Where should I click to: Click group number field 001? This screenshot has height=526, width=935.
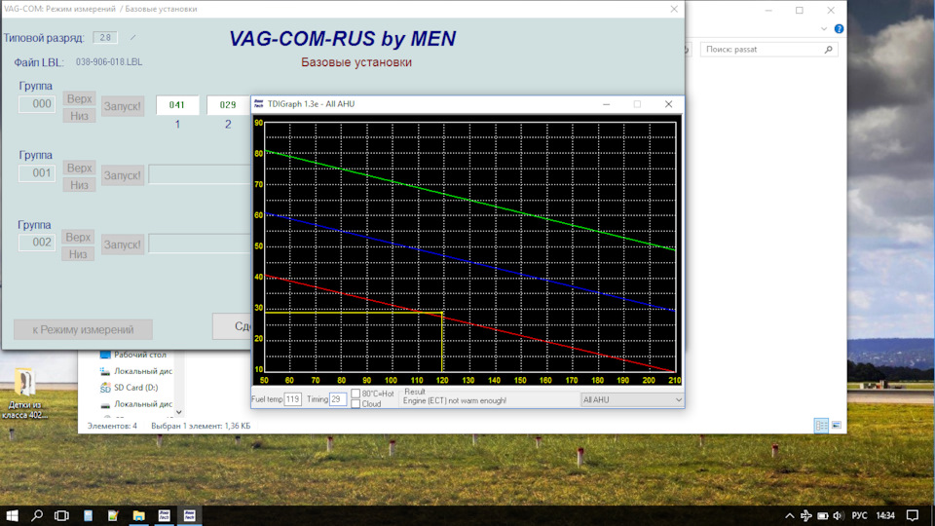pyautogui.click(x=37, y=173)
